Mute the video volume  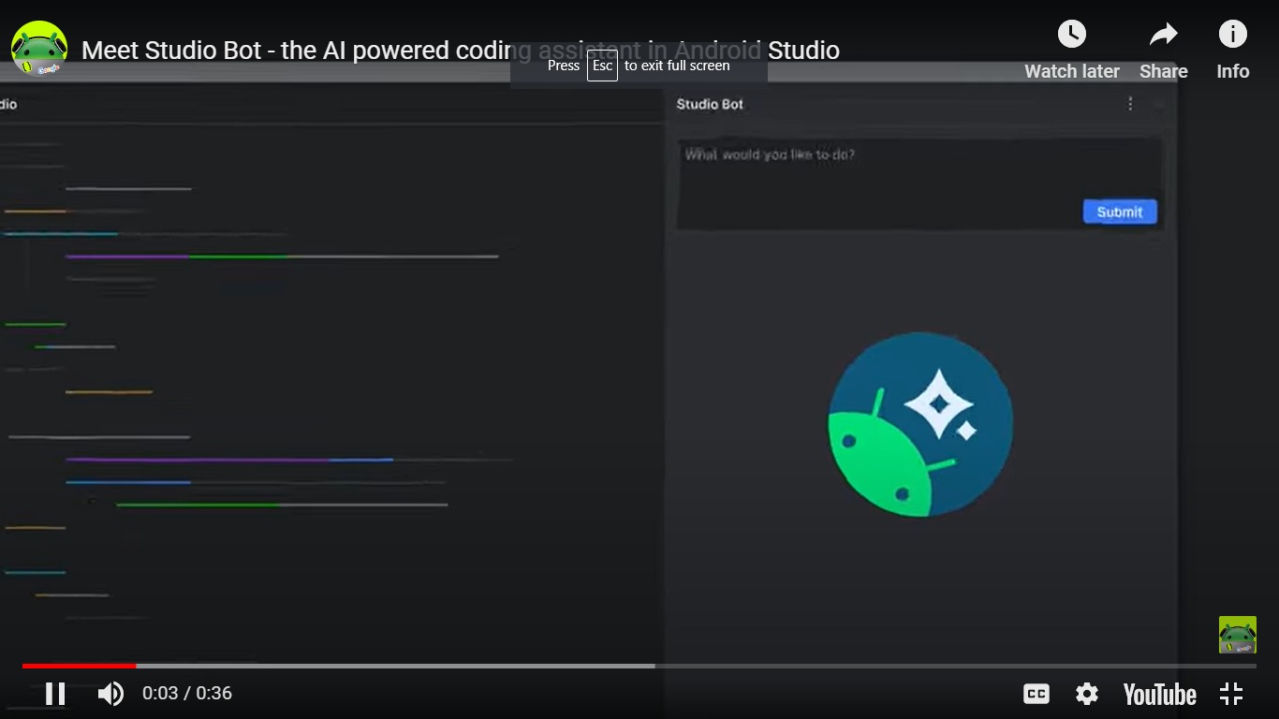click(111, 694)
